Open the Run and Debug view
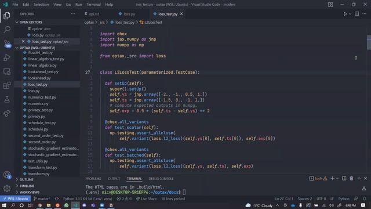371x209 pixels. coord(7,57)
